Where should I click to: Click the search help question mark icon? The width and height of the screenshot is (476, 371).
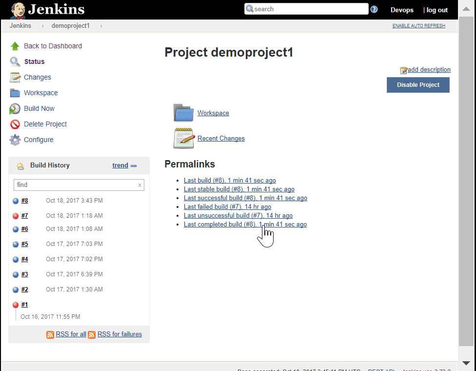(374, 9)
